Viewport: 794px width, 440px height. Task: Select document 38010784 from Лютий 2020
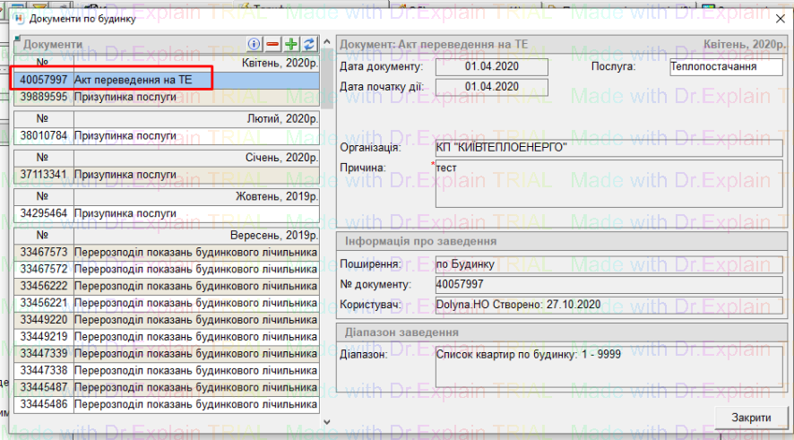click(133, 136)
